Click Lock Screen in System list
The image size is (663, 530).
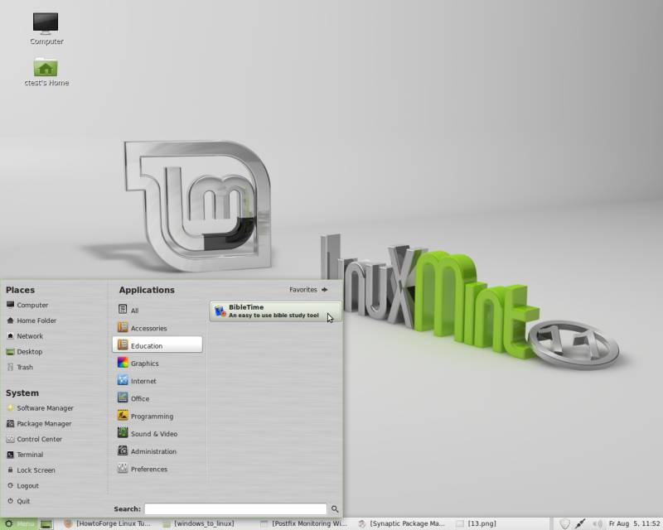[x=31, y=470]
